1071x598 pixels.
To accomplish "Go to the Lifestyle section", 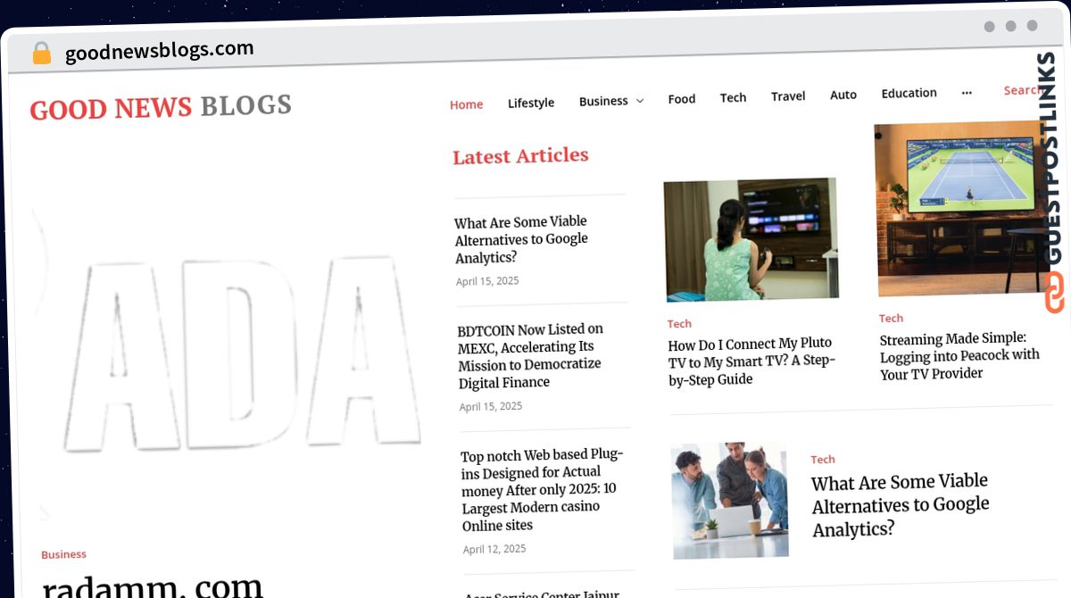I will pos(531,103).
